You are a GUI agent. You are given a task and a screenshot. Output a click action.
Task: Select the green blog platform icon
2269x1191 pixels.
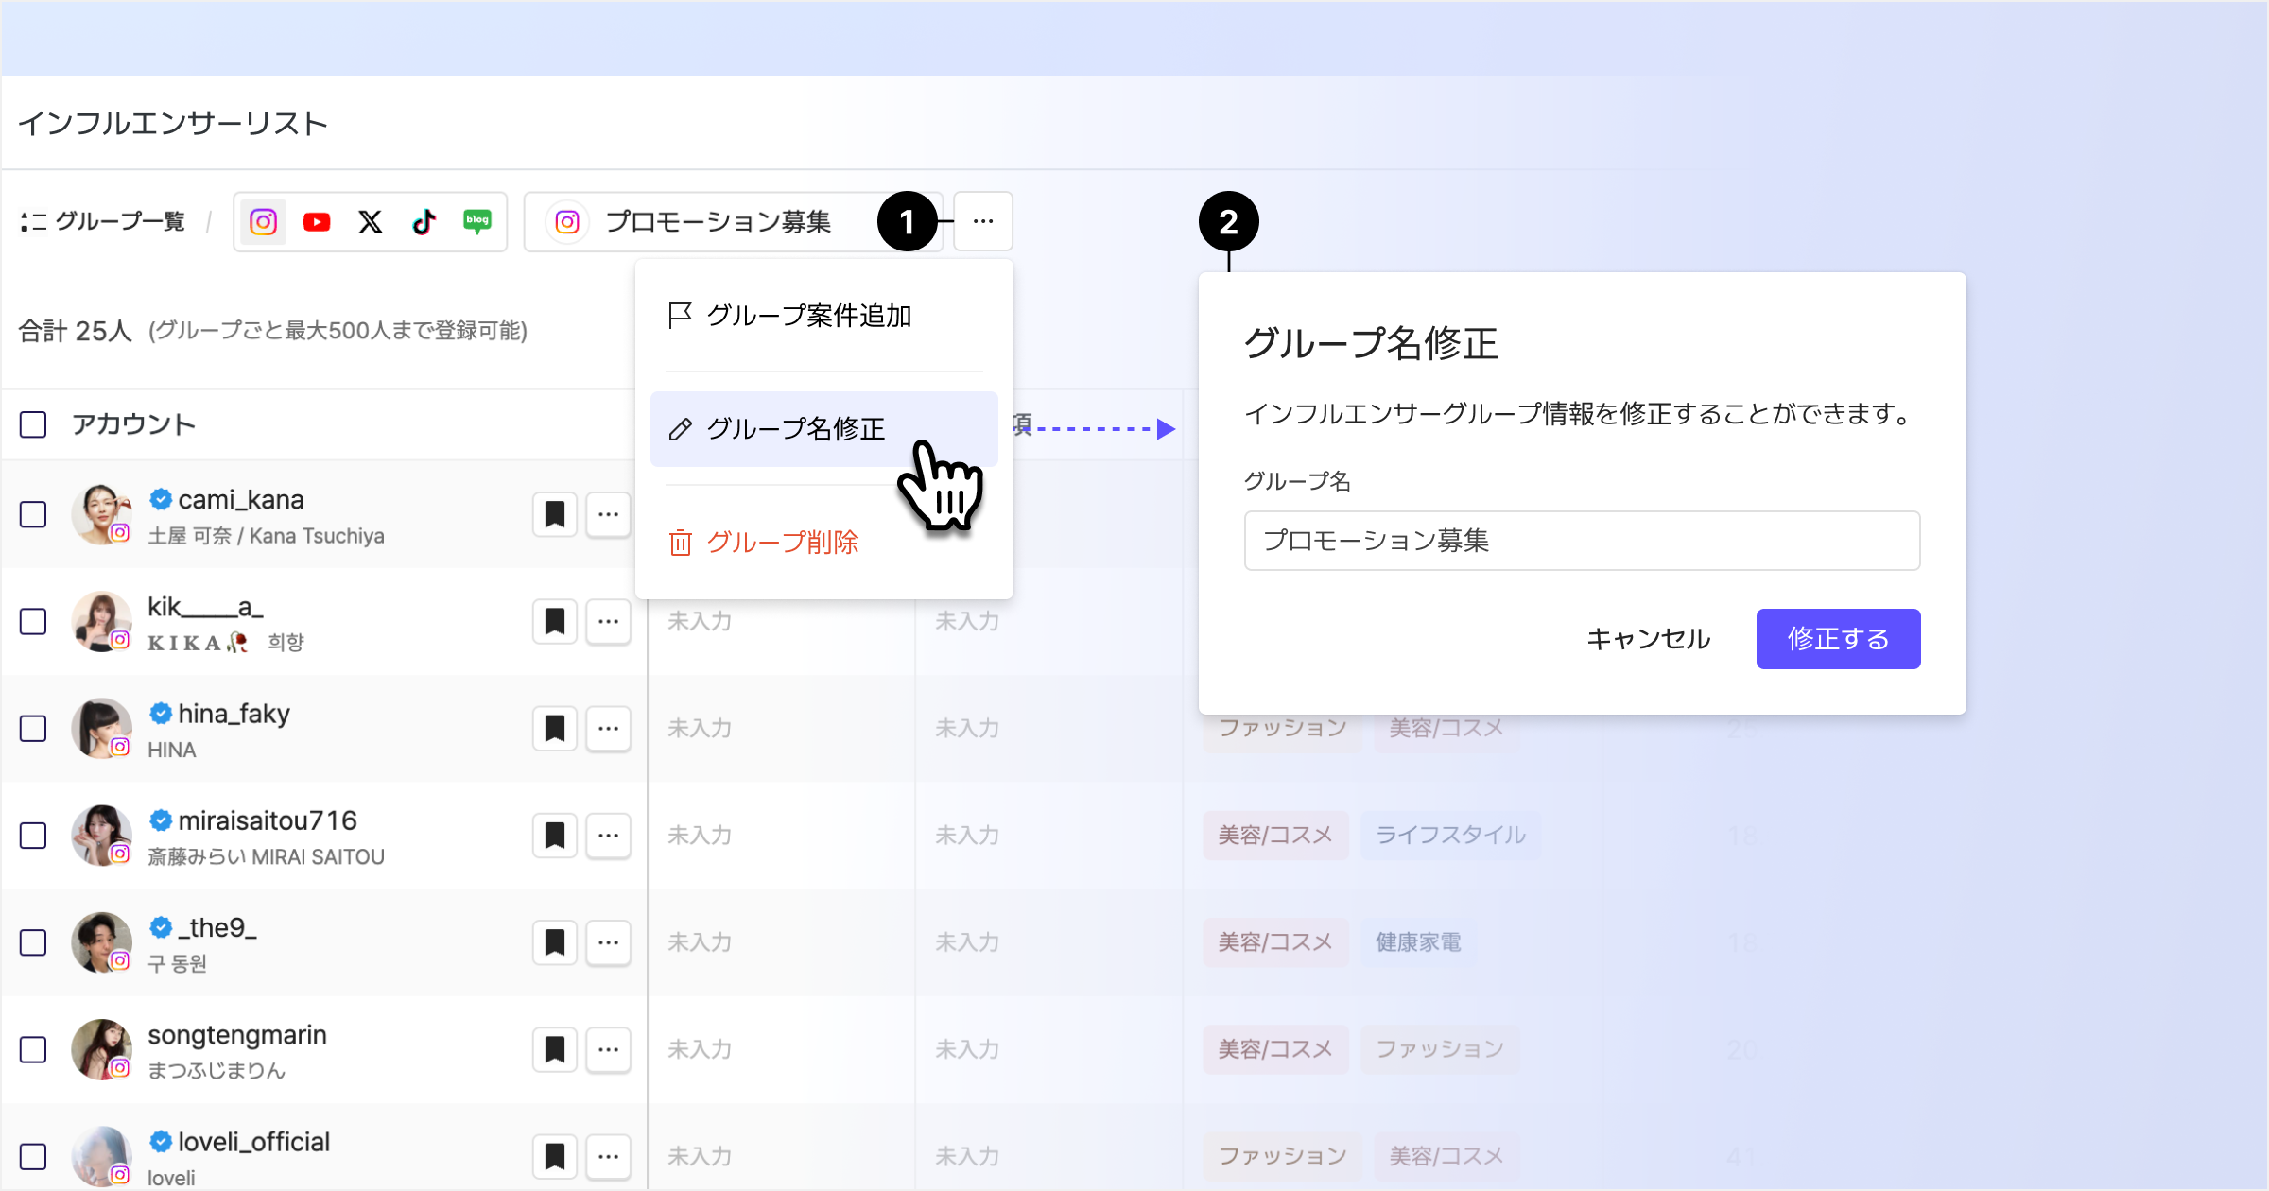(x=477, y=222)
